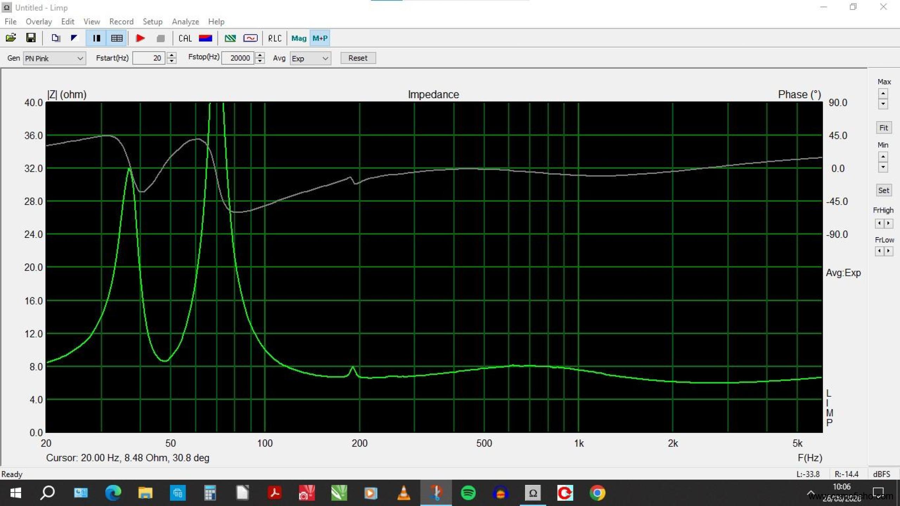Open the generator sine-wave setup icon
The image size is (900, 506).
click(250, 38)
